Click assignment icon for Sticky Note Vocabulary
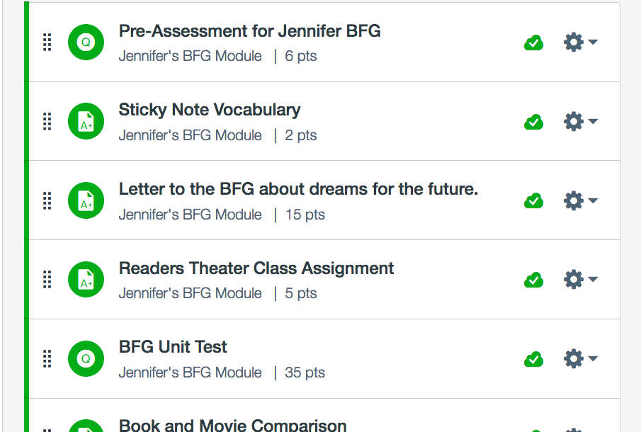 point(86,122)
